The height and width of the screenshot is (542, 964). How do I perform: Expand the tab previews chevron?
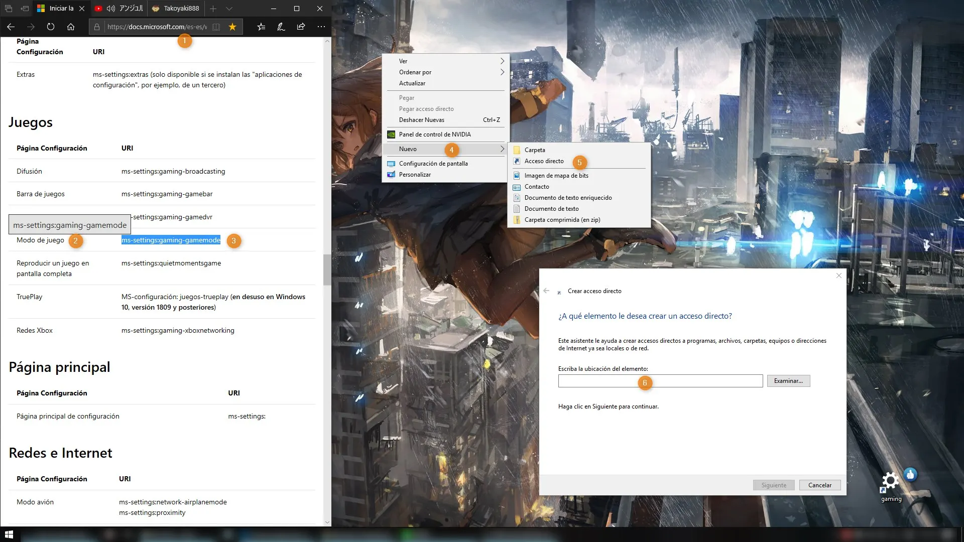coord(229,9)
